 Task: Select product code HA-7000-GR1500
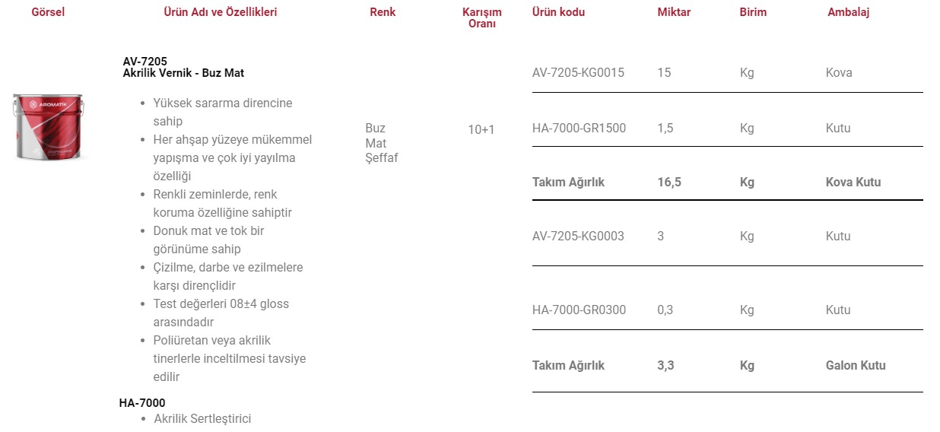click(579, 129)
